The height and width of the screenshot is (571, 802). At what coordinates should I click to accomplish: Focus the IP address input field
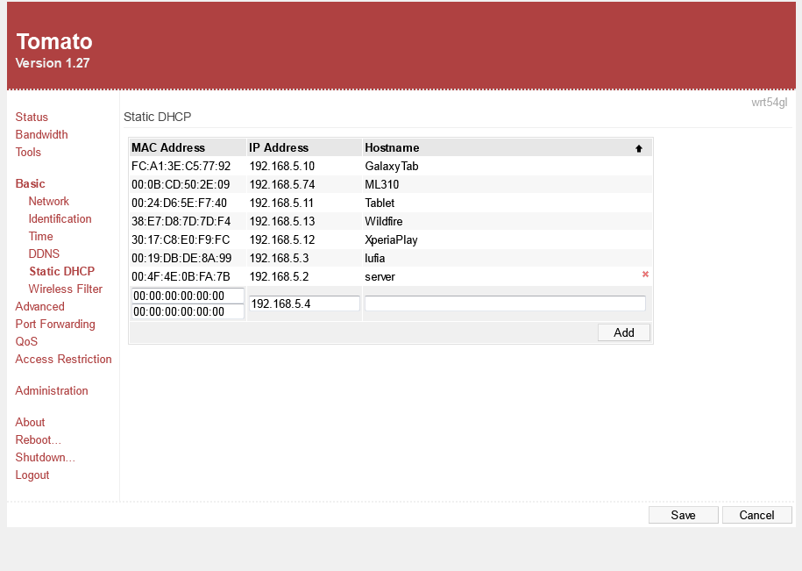coord(304,303)
